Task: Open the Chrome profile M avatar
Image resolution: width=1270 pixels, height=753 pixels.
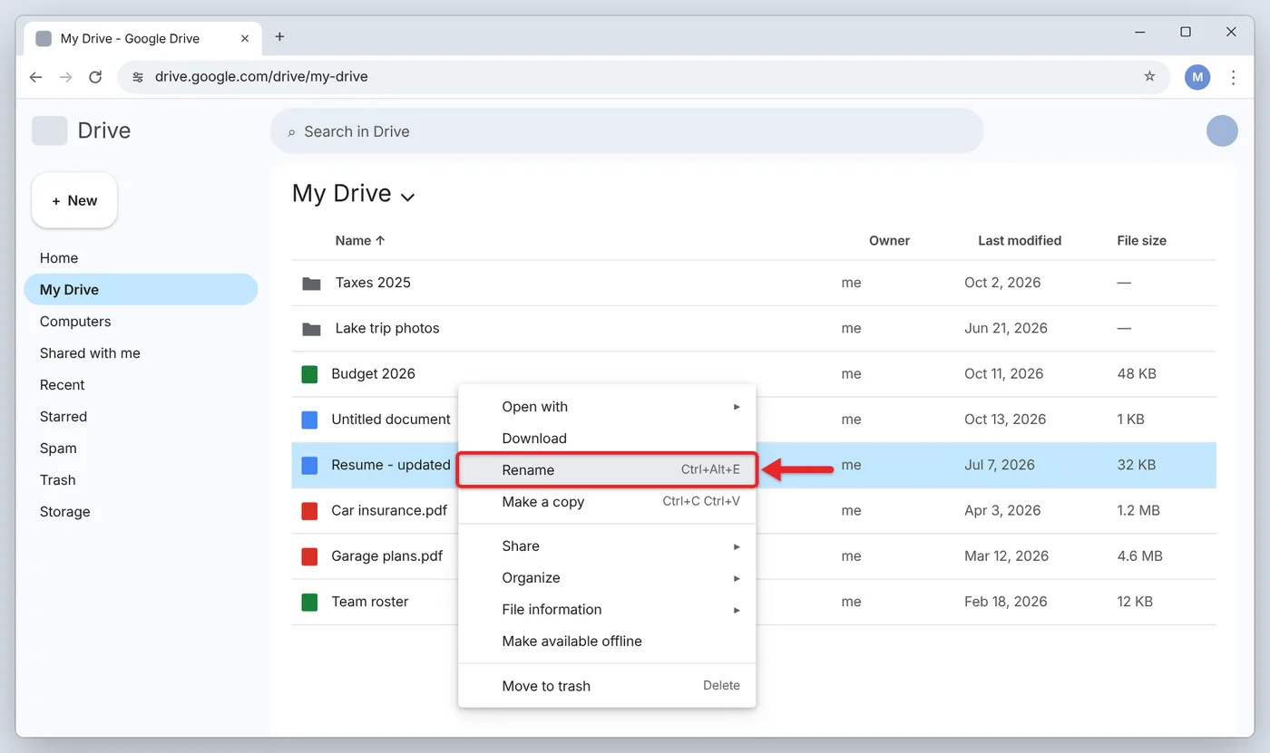Action: pyautogui.click(x=1197, y=77)
